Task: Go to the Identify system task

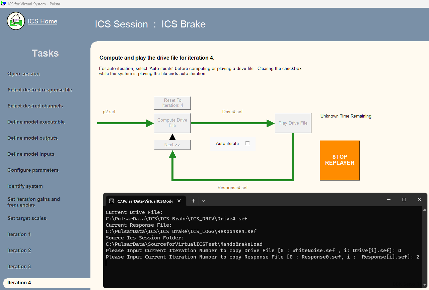Action: click(x=25, y=186)
